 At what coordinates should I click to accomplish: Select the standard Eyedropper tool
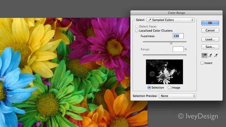tap(204, 56)
